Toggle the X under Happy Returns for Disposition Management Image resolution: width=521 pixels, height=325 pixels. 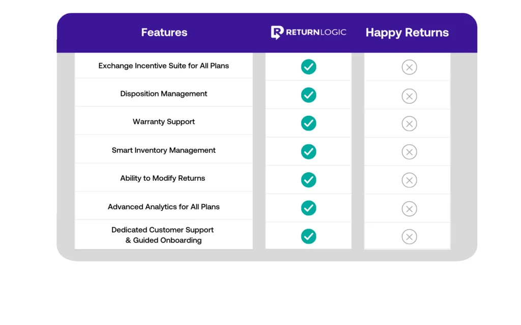coord(409,95)
